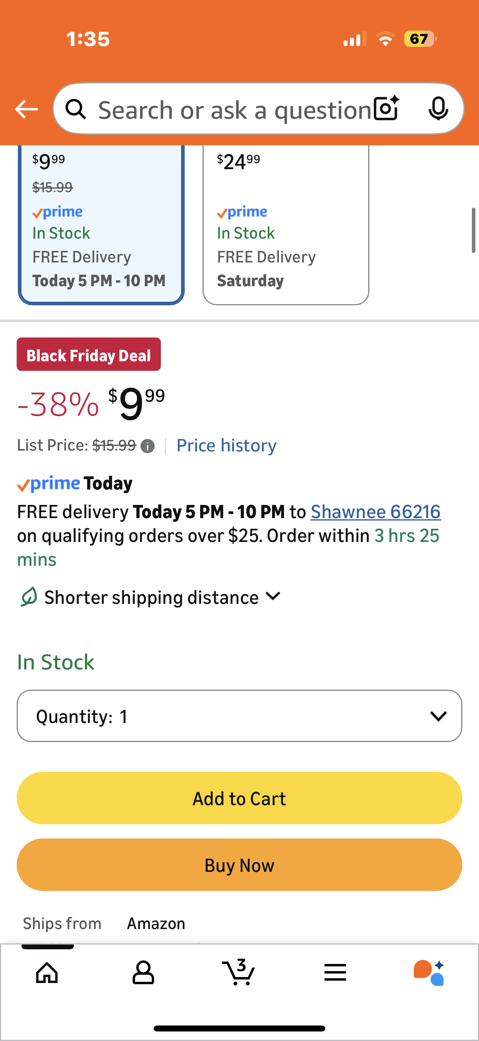Click the page scrollbar handle
Viewport: 479px width, 1041px height.
(x=473, y=230)
